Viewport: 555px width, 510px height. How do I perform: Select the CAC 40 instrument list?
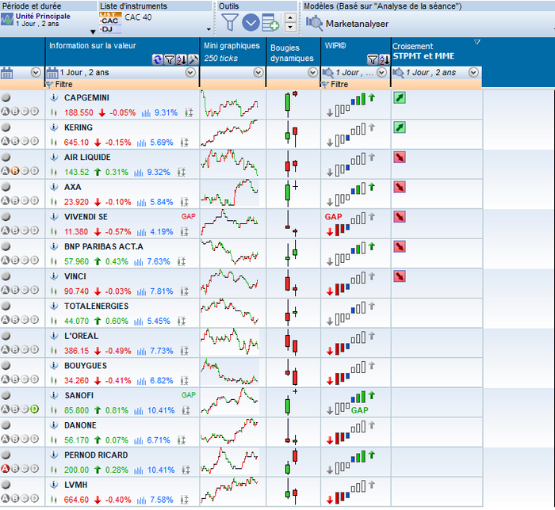coord(138,17)
